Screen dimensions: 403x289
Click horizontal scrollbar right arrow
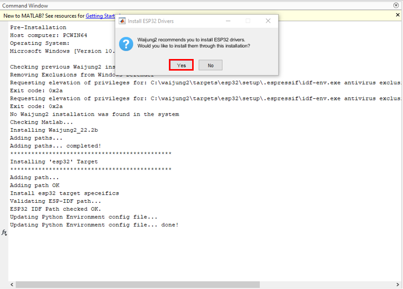(x=397, y=284)
